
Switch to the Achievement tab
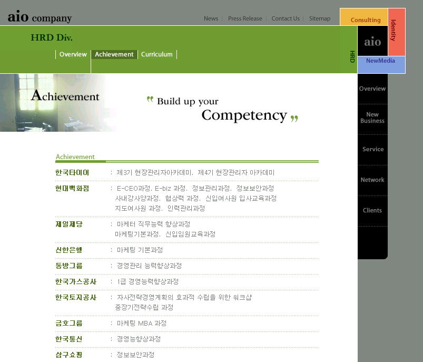pos(114,54)
